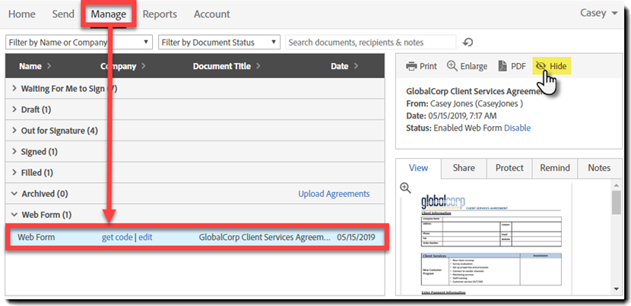Expand the Draft (1) section

coord(195,110)
